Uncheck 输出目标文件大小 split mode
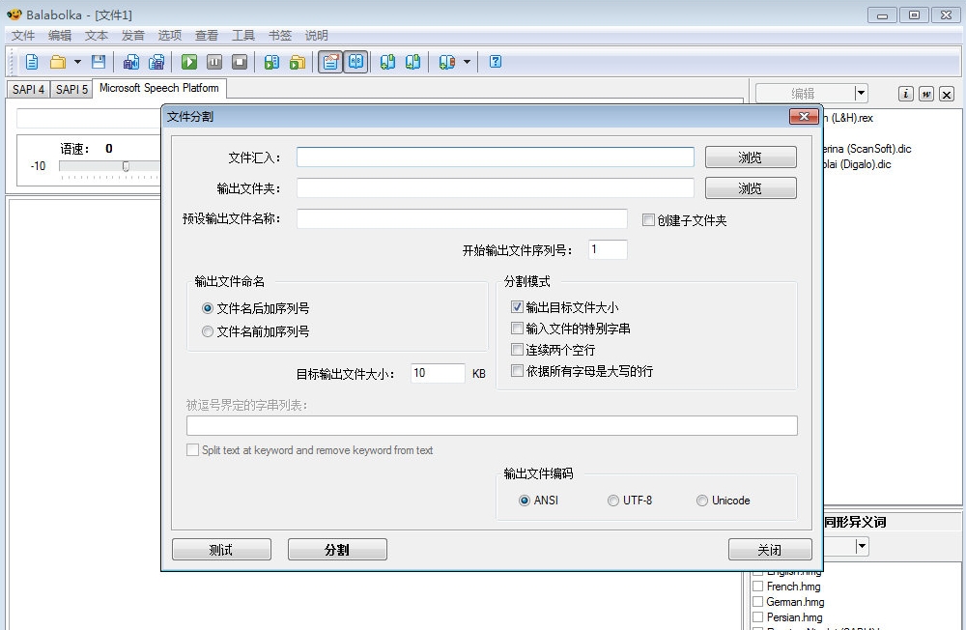Image resolution: width=966 pixels, height=630 pixels. [517, 307]
